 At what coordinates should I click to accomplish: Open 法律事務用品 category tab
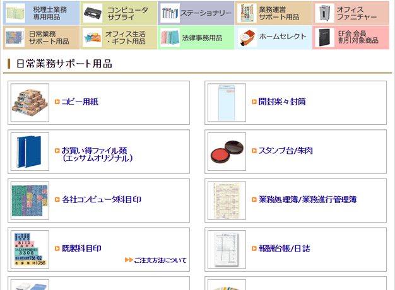[x=196, y=37]
